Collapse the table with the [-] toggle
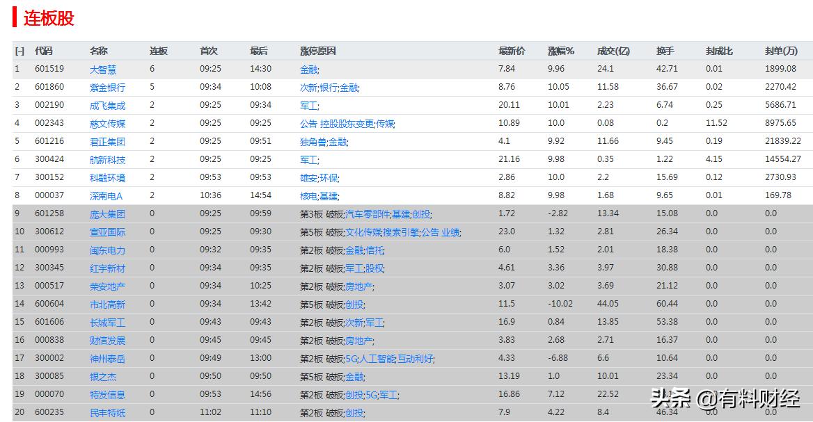The height and width of the screenshot is (422, 813). pos(19,51)
